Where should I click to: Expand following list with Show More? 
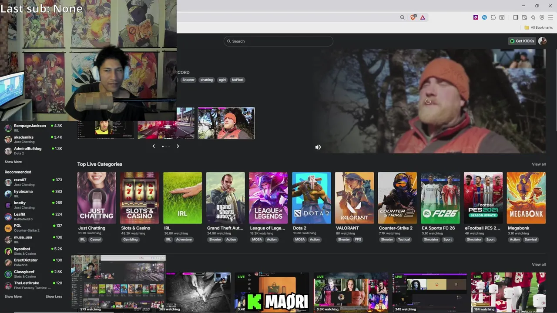click(x=13, y=162)
